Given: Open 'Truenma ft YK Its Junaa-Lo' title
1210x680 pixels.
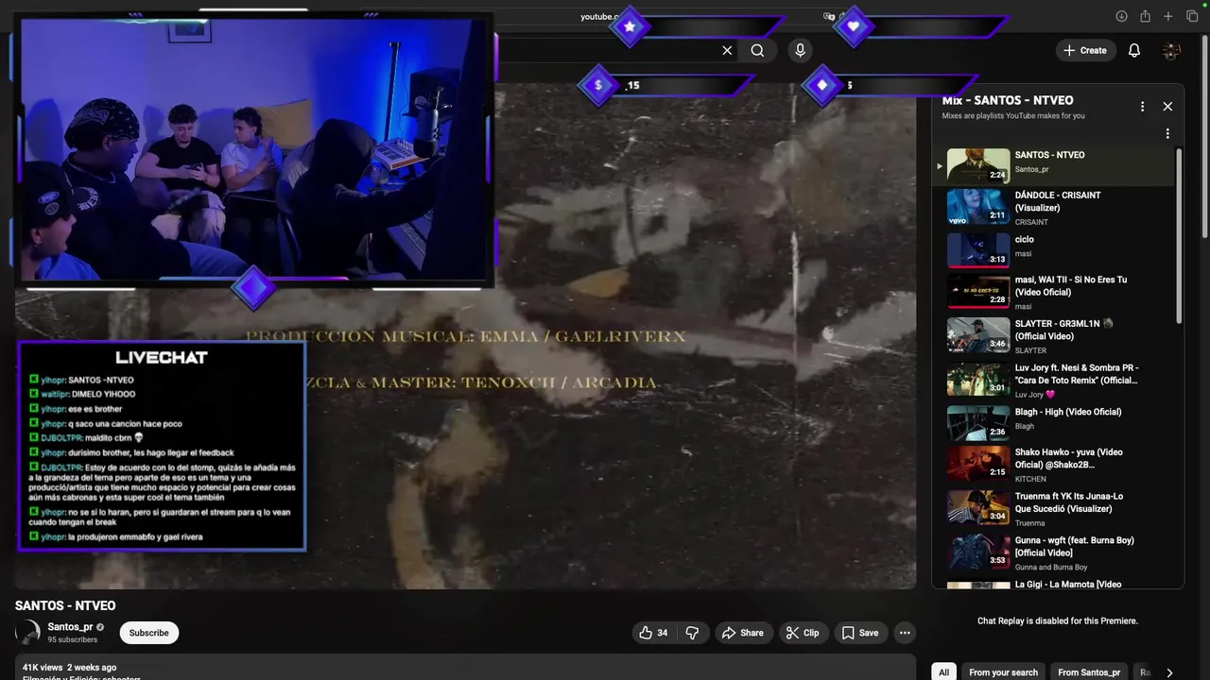Looking at the screenshot, I should (1069, 502).
